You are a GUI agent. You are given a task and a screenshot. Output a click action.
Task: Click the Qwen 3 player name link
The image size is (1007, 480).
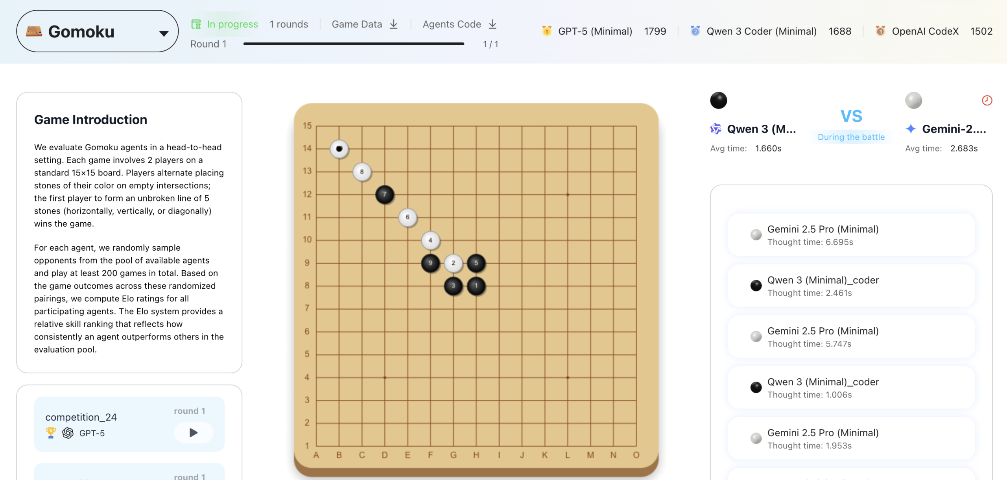761,129
